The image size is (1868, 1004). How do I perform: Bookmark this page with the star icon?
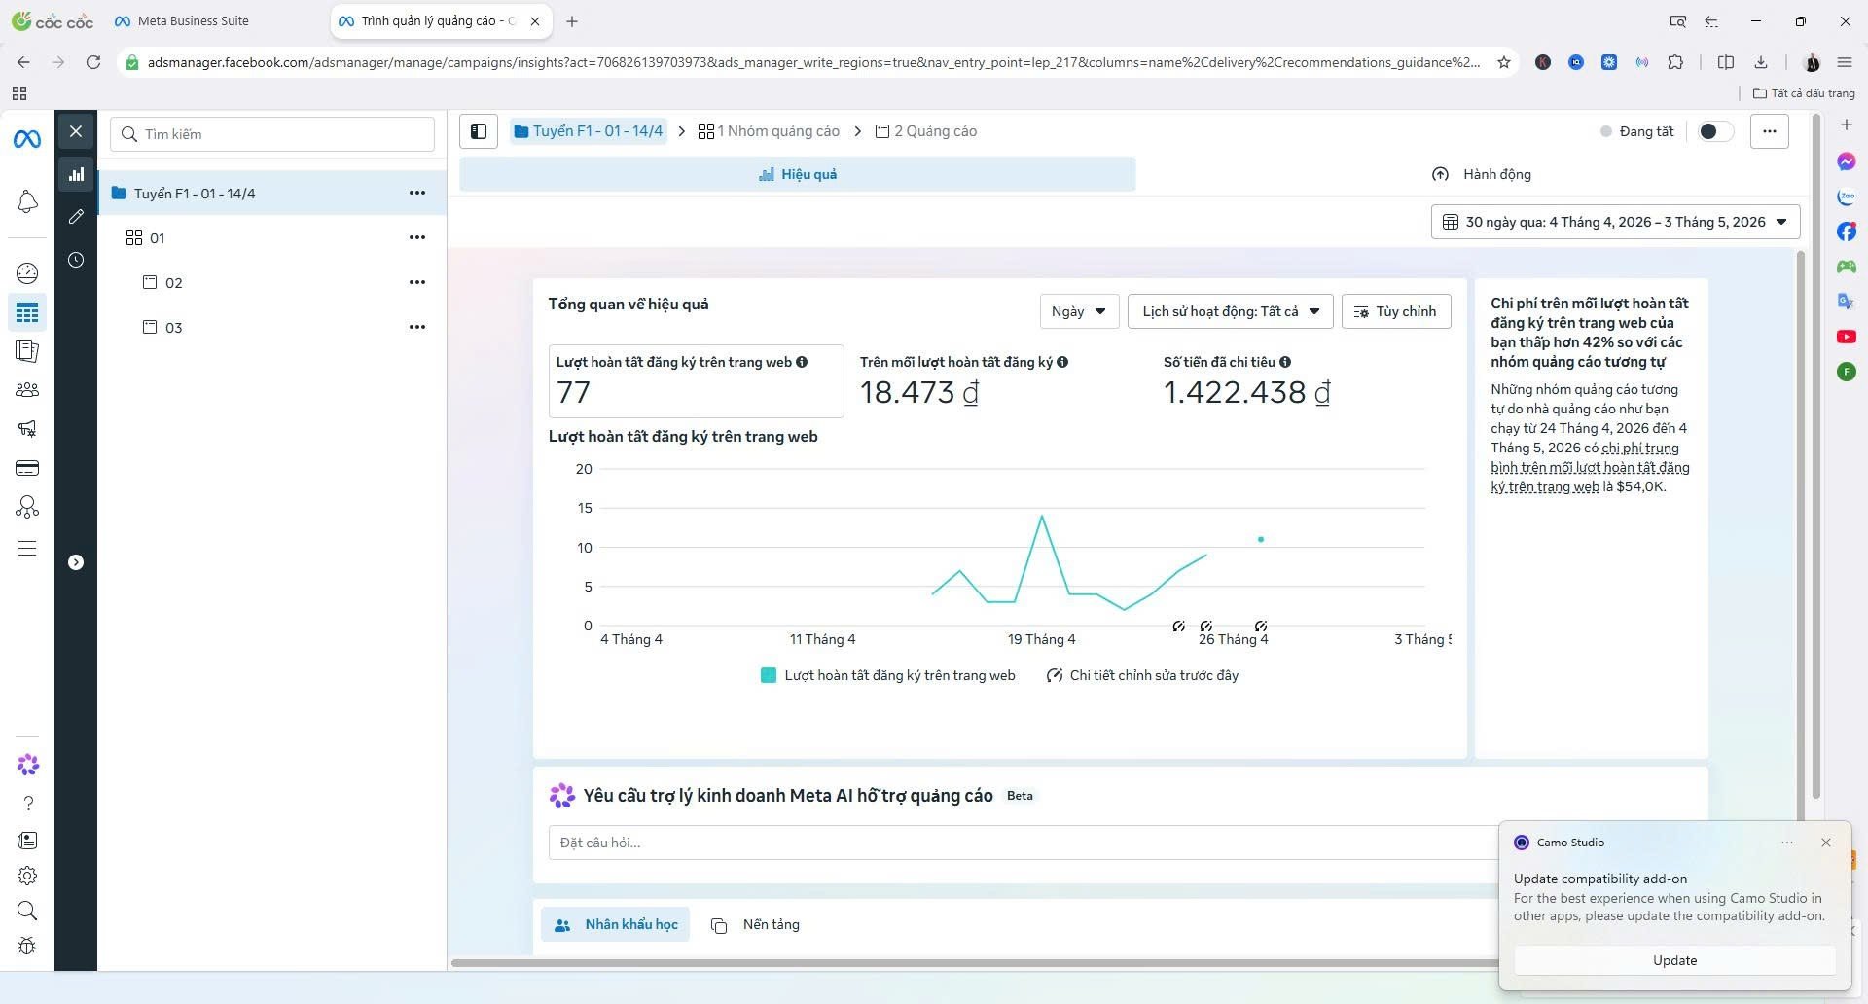click(x=1503, y=62)
